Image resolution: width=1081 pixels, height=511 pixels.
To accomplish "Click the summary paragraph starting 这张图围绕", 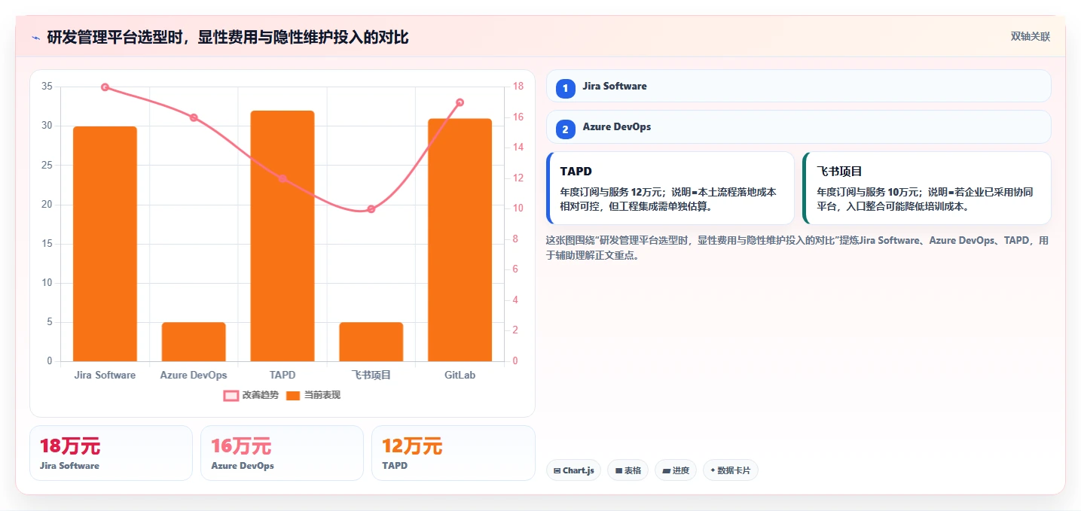I will [x=797, y=248].
